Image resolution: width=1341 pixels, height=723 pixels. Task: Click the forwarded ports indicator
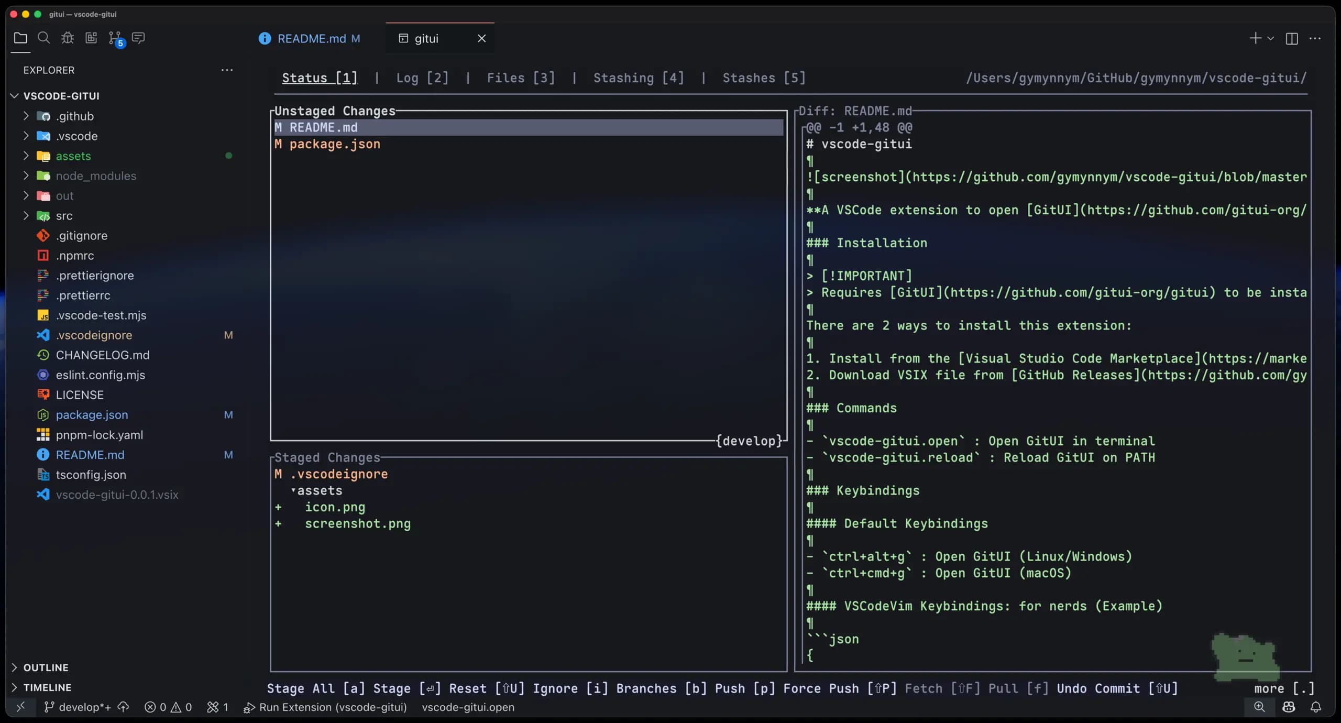(217, 707)
